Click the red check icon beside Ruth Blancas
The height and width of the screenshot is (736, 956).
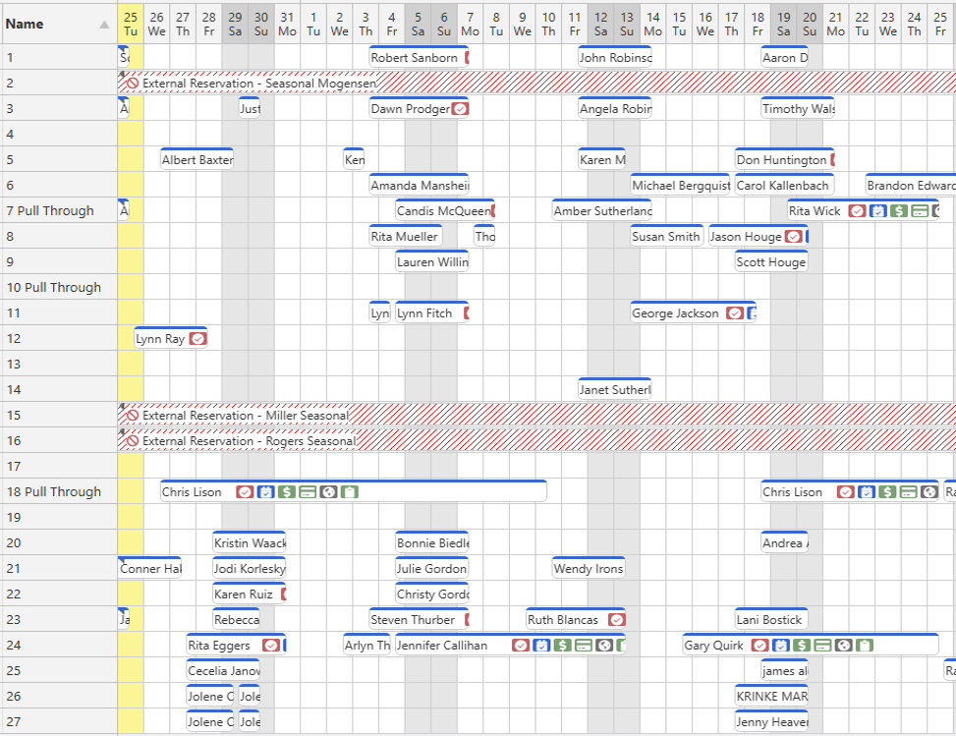click(616, 620)
